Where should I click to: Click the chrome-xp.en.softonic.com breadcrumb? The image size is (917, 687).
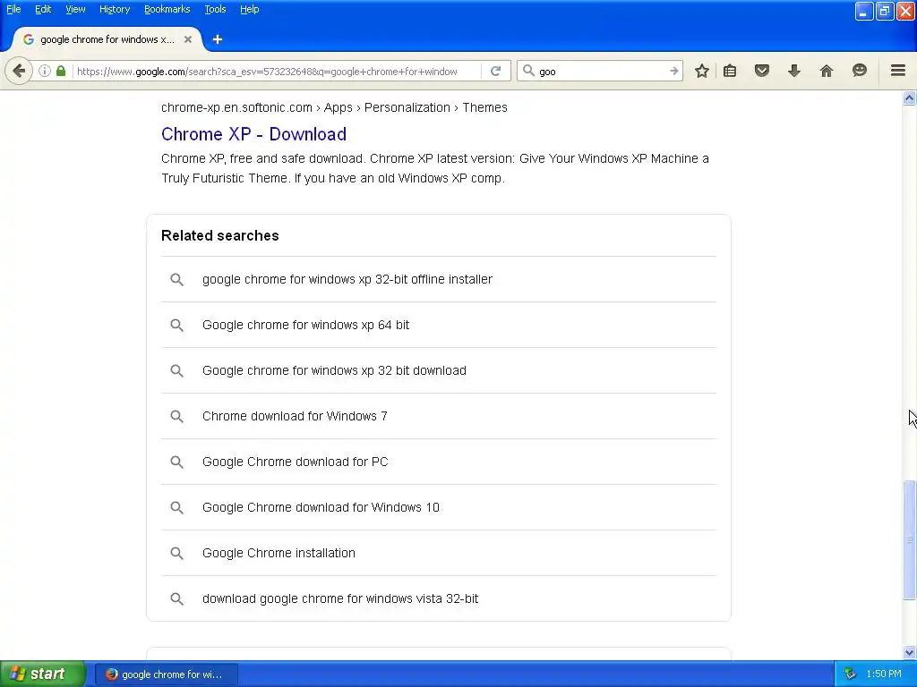(236, 107)
